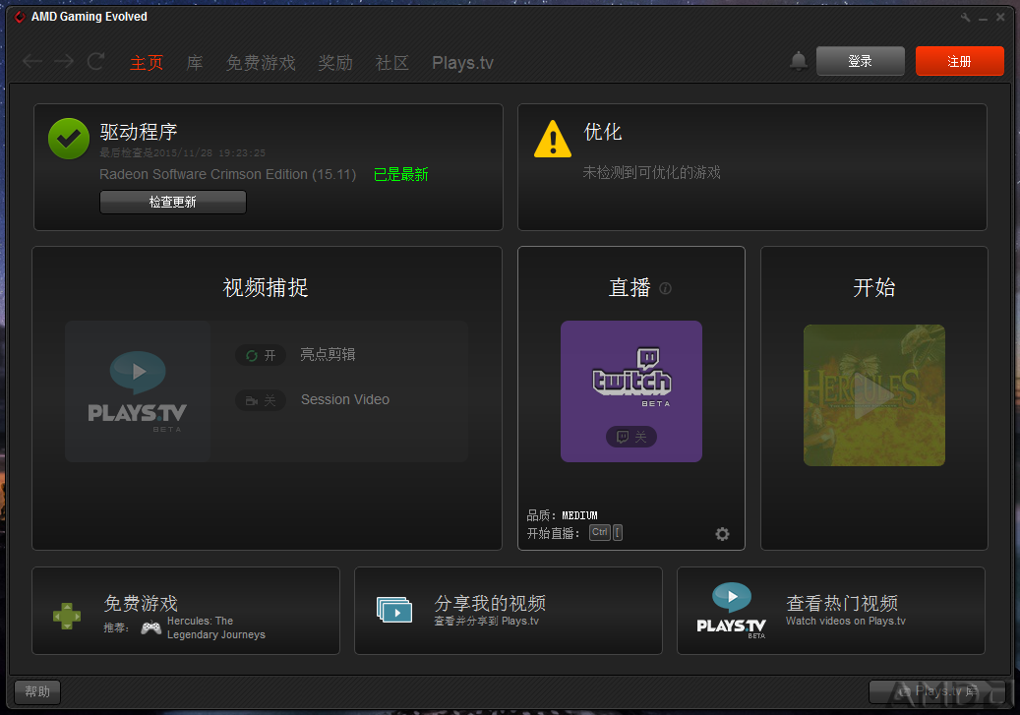Screen dimensions: 1020x715
Task: Click the Plays.tv logo in hot videos card
Action: [x=731, y=610]
